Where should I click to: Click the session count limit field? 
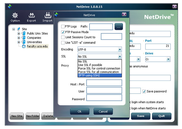coord(111,36)
